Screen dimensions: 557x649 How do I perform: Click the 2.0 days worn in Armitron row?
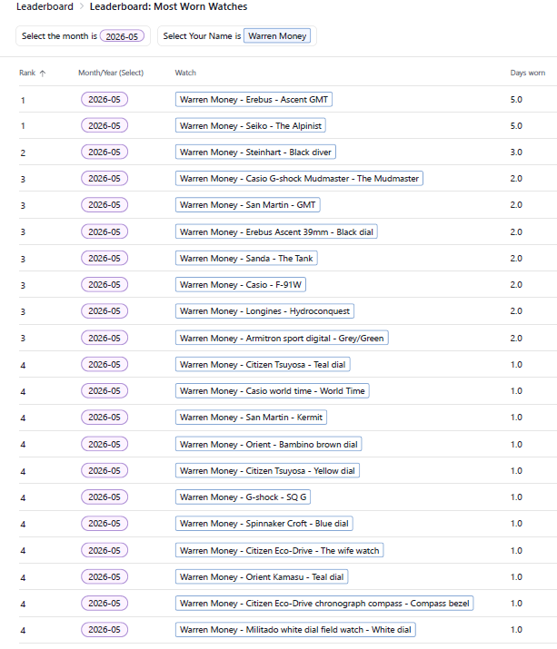516,339
